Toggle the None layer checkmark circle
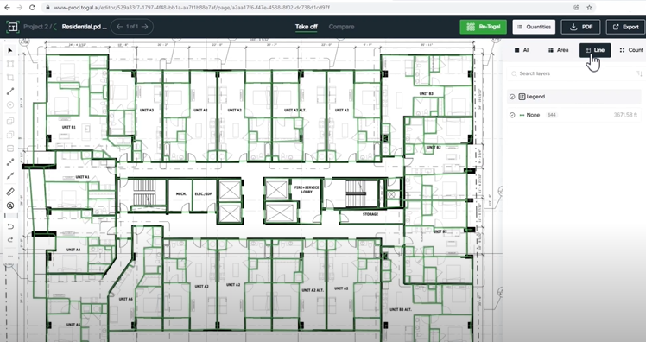The height and width of the screenshot is (342, 646). click(512, 115)
